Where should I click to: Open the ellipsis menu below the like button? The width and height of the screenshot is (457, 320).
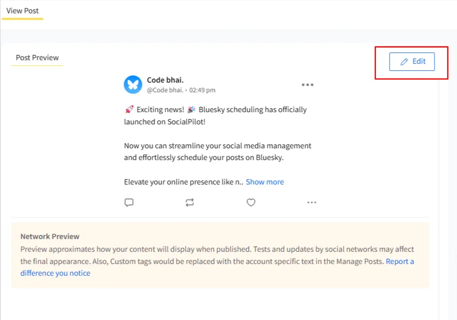312,202
